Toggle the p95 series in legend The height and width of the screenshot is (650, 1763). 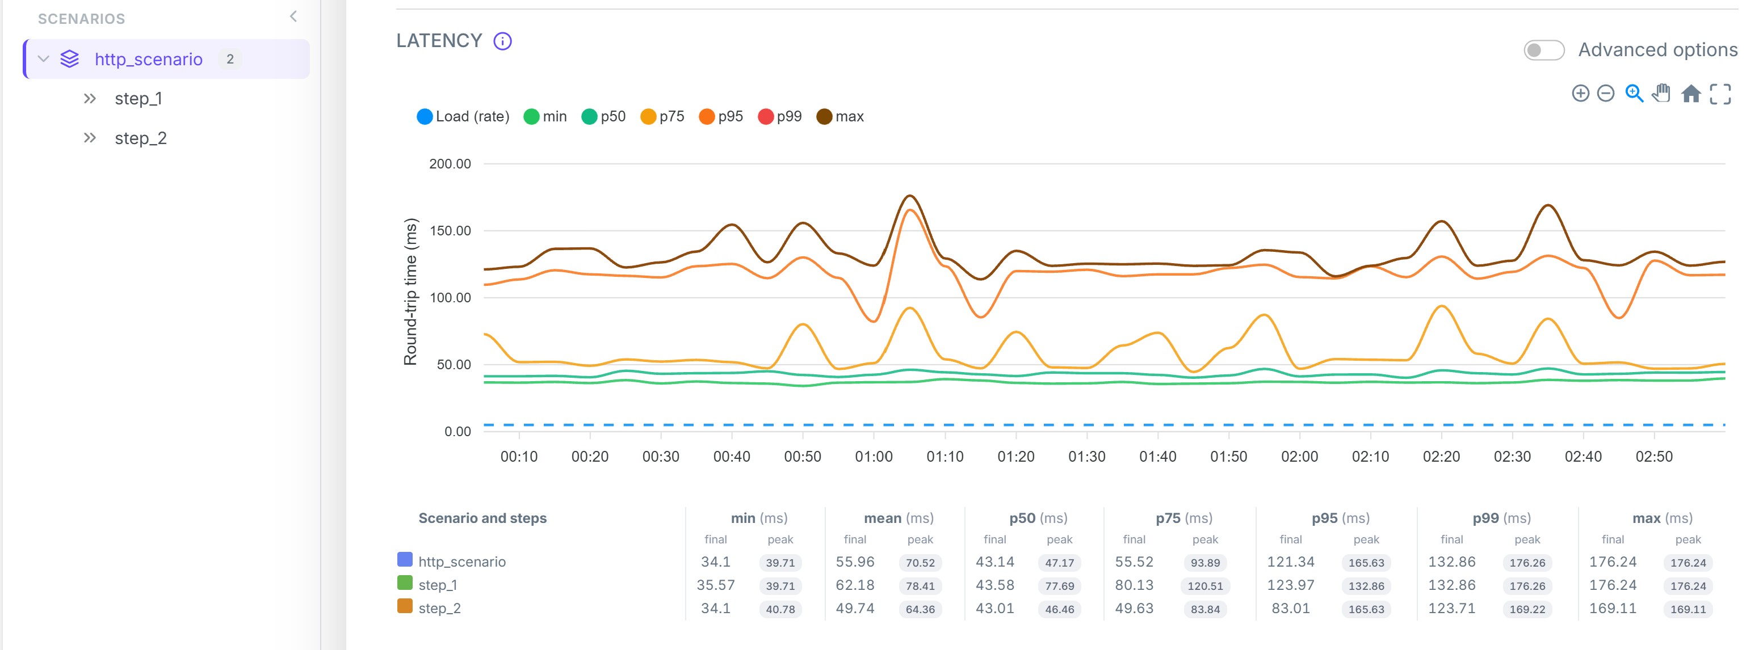click(x=721, y=117)
